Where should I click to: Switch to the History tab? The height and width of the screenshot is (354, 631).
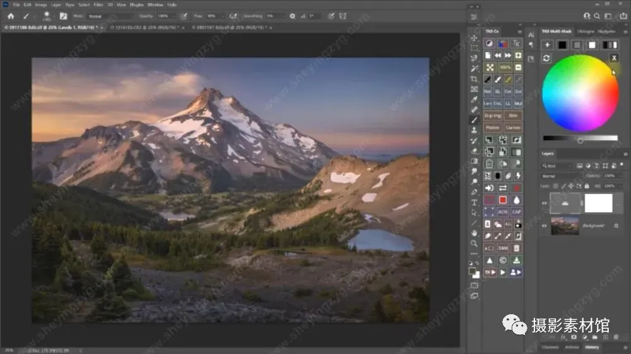(x=592, y=347)
